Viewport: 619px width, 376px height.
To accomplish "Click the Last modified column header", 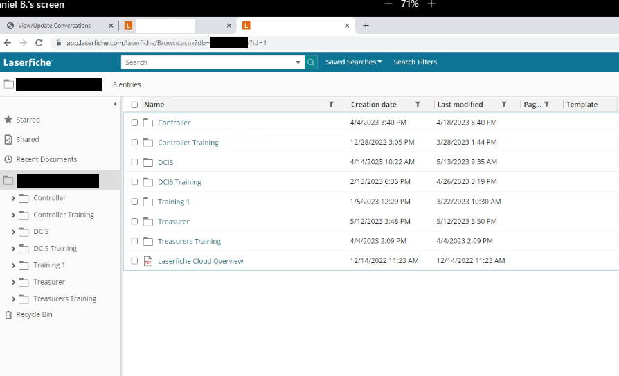I will 460,105.
